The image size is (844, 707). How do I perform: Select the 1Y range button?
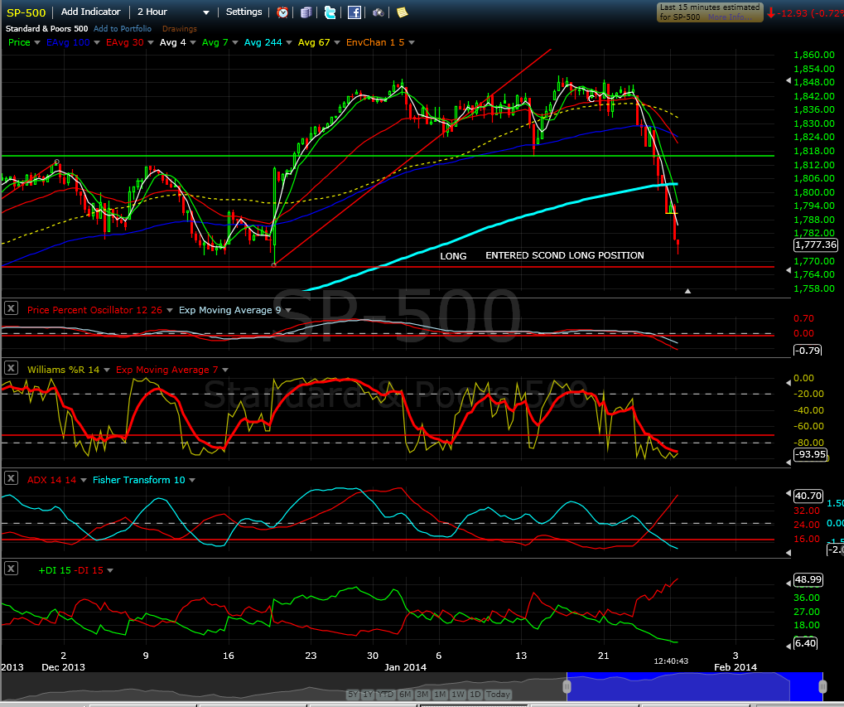[x=368, y=694]
